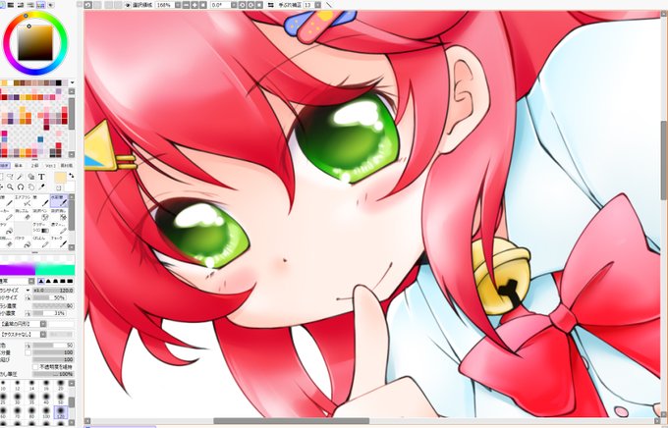Select the Zoom magnifier tool
Screen dimensions: 668x428
pos(10,187)
